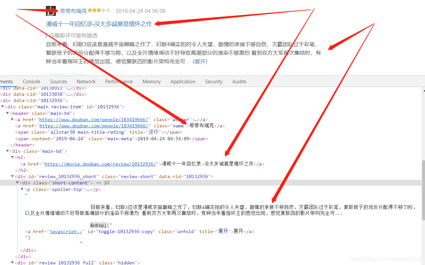The width and height of the screenshot is (425, 265).
Task: Click the movie.douban.com/review/10132936/ href link
Action: 100,164
